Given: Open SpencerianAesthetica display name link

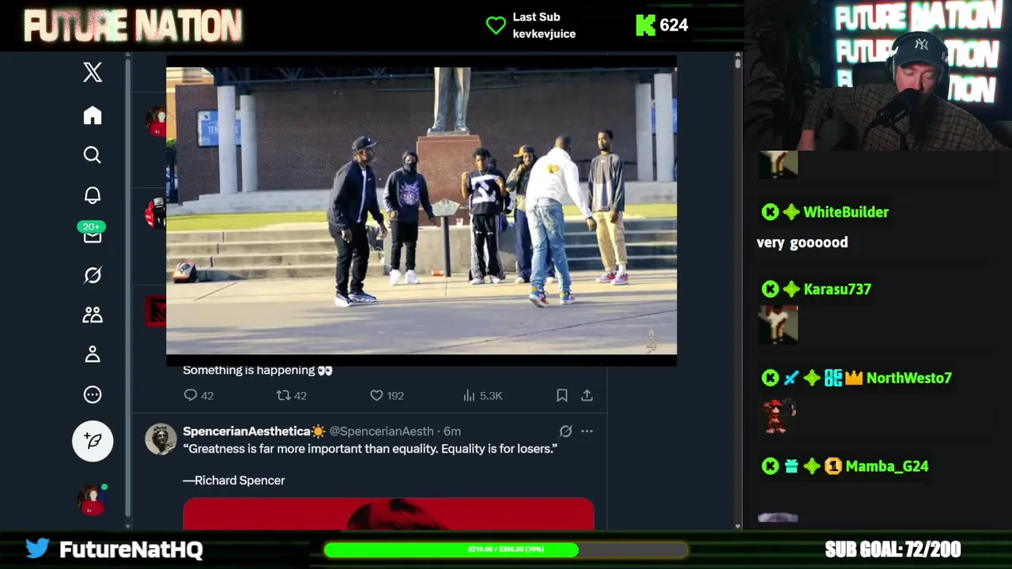Looking at the screenshot, I should [x=254, y=431].
